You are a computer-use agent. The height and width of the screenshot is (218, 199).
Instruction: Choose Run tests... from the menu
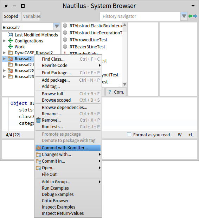(x=68, y=127)
